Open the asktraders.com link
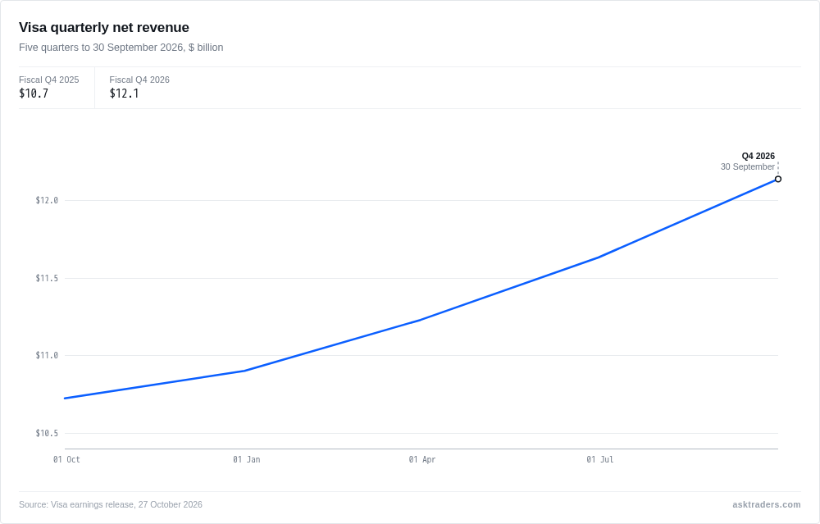The height and width of the screenshot is (524, 820). 766,504
